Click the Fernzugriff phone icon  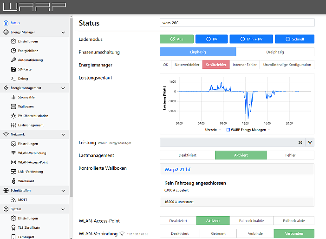pos(13,237)
